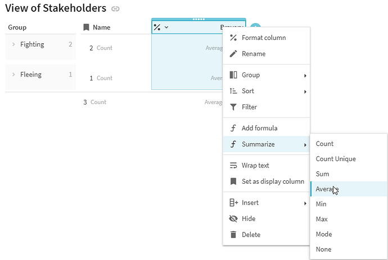Pick Mode from the Summarize submenu
Image resolution: width=388 pixels, height=260 pixels.
pos(324,234)
